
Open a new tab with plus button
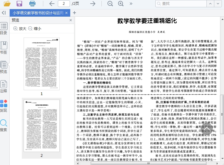pyautogui.click(x=74, y=13)
